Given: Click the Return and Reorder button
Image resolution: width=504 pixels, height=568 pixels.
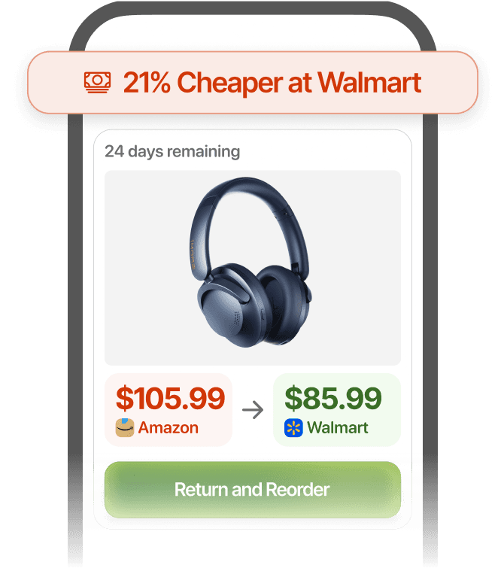Looking at the screenshot, I should pos(253,490).
